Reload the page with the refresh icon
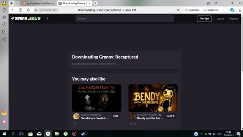Image resolution: width=243 pixels, height=137 pixels. tap(28, 10)
